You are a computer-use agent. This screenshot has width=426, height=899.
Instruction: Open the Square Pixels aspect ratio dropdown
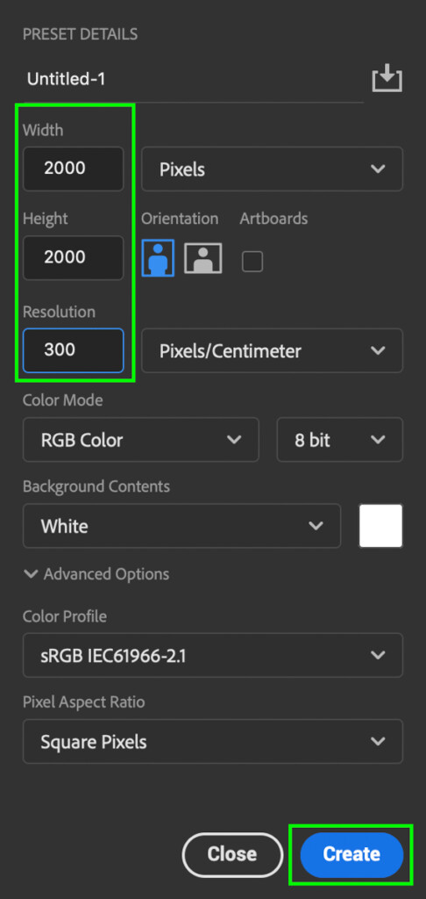pyautogui.click(x=213, y=742)
